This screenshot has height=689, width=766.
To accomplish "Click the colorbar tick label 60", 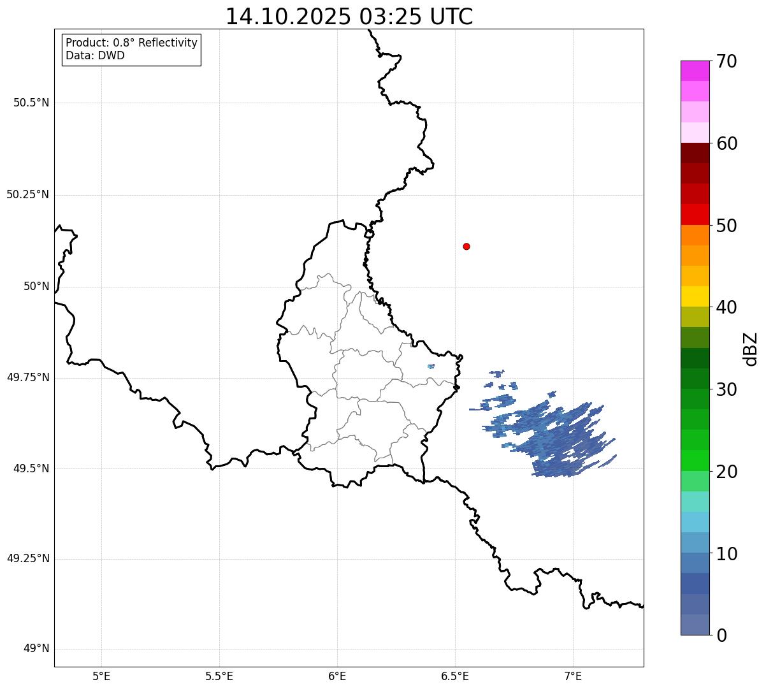I will pos(726,143).
